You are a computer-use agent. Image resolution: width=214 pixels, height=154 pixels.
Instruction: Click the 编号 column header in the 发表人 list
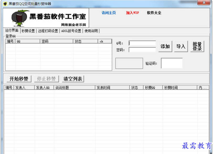click(x=9, y=87)
